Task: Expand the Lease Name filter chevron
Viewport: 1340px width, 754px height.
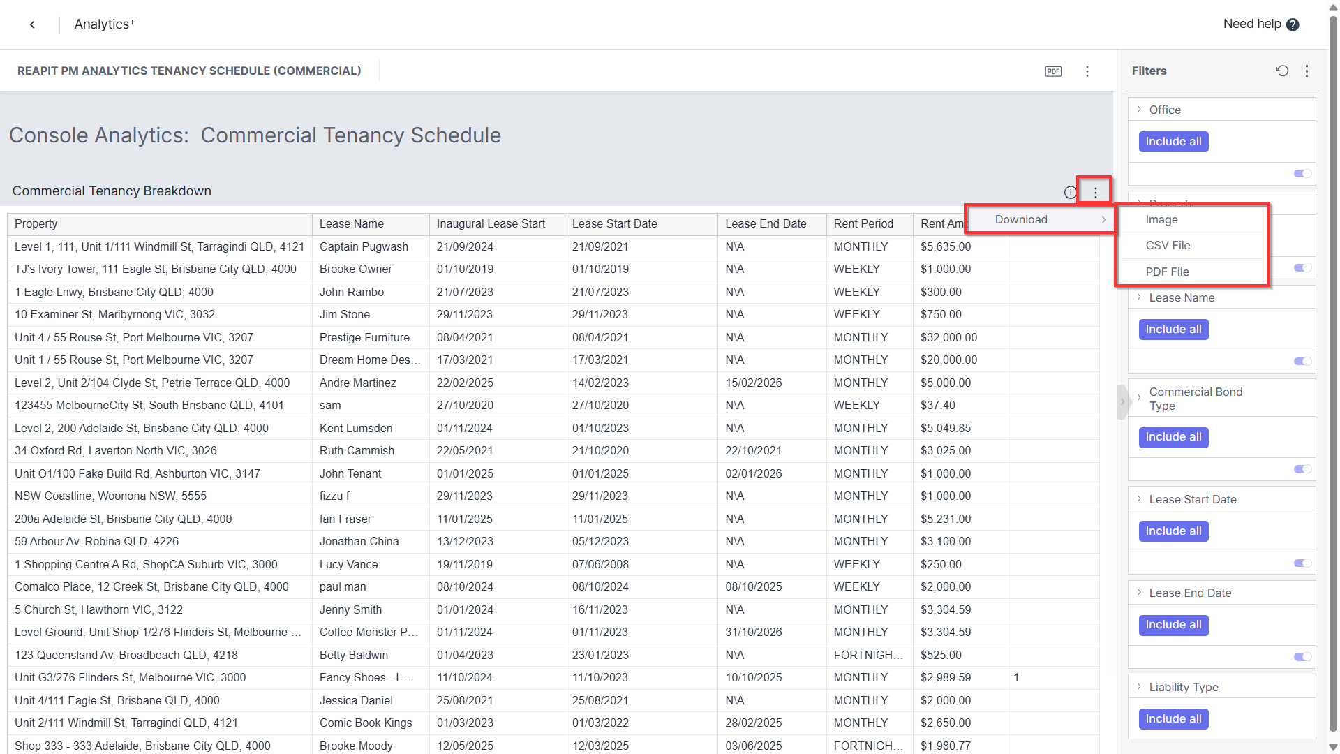Action: tap(1139, 297)
